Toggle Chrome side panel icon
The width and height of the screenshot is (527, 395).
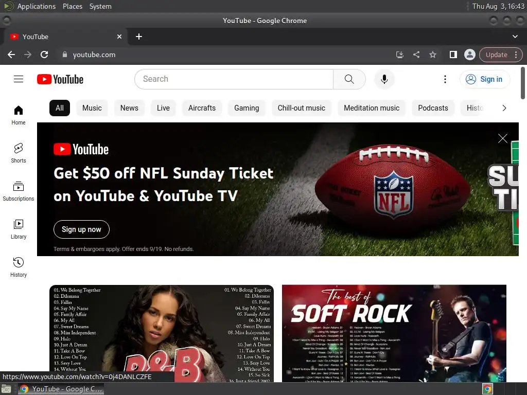[x=453, y=55]
